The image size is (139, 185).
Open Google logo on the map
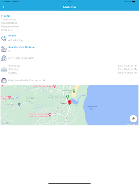click(x=5, y=123)
